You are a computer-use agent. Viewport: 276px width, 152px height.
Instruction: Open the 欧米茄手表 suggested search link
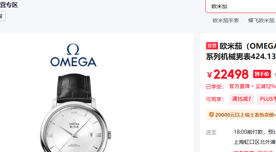pyautogui.click(x=226, y=21)
